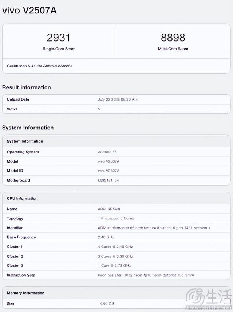Click the Model ID row value
The image size is (233, 312).
pos(108,171)
